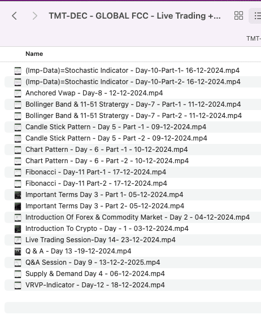The height and width of the screenshot is (315, 261).
Task: Click the Important Terms Part 1 file icon
Action: point(18,195)
